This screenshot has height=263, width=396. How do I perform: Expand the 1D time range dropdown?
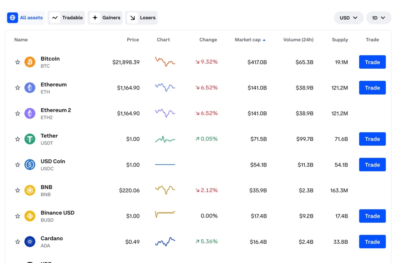coord(379,18)
